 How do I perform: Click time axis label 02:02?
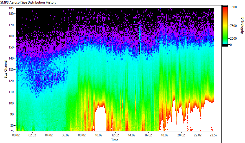[x=32, y=135]
